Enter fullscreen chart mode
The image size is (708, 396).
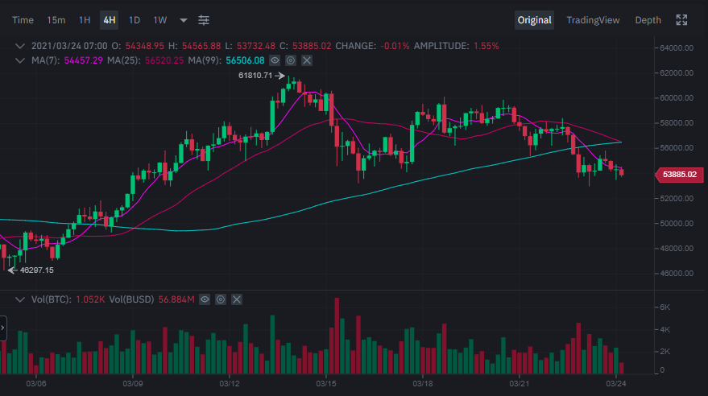tap(681, 20)
